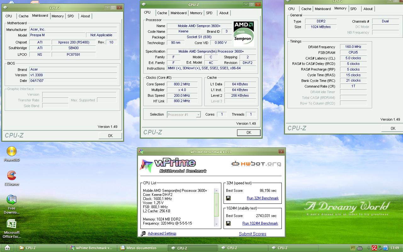Screen dimensions: 403x252
Task: Open the Free Download desktop shortcut
Action: 12,204
